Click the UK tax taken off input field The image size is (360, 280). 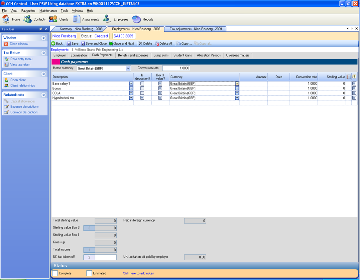pyautogui.click(x=106, y=257)
